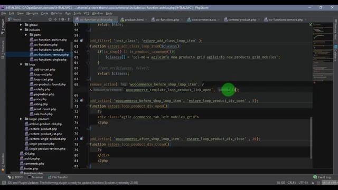Switch to products.html editor tab

[x=134, y=20]
